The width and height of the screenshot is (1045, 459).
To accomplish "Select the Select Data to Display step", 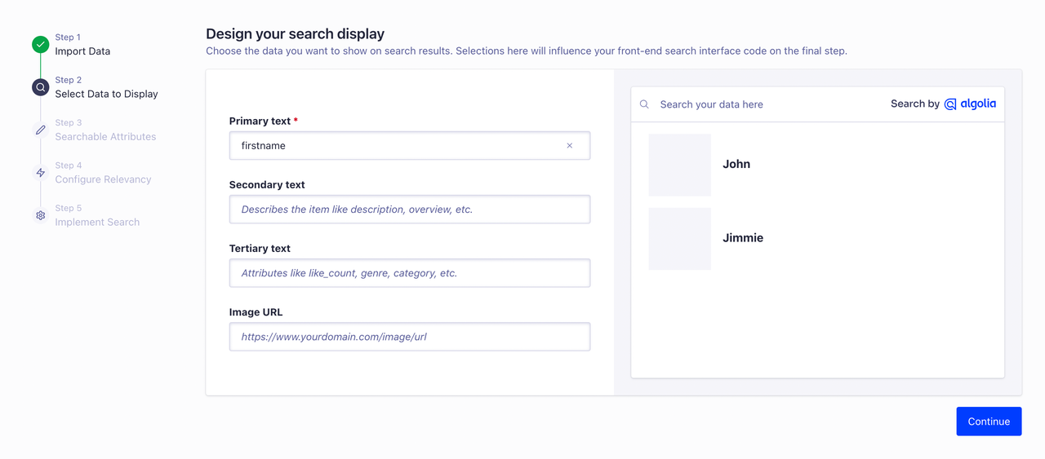I will 106,94.
